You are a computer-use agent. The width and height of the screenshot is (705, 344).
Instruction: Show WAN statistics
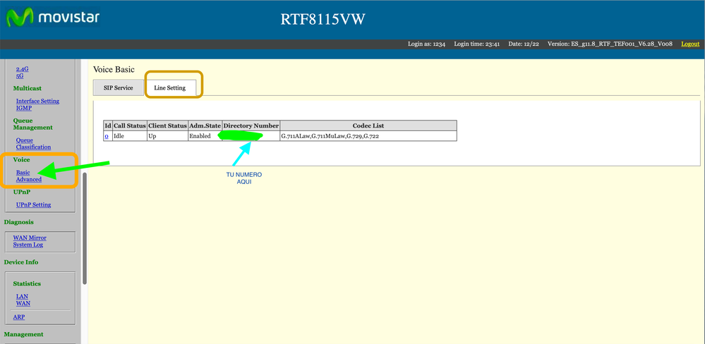click(x=23, y=304)
